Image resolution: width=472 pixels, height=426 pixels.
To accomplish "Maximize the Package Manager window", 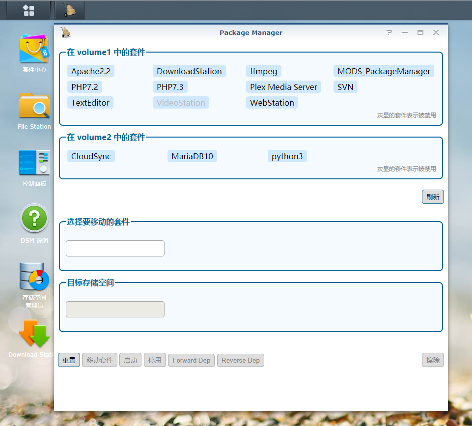I will 420,32.
